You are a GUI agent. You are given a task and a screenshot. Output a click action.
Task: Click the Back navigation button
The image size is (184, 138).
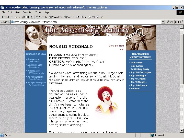pos(6,17)
